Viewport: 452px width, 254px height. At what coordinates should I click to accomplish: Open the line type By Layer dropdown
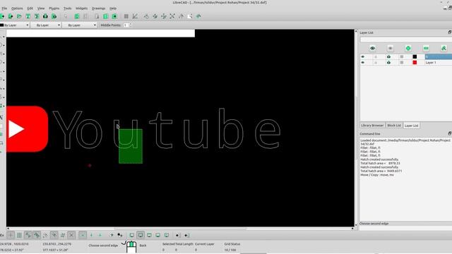80,25
